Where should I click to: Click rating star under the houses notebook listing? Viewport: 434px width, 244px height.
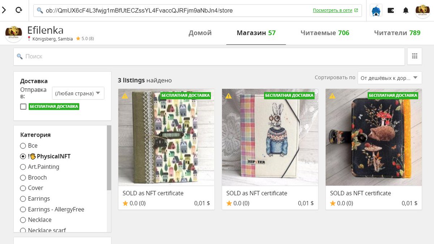click(125, 203)
